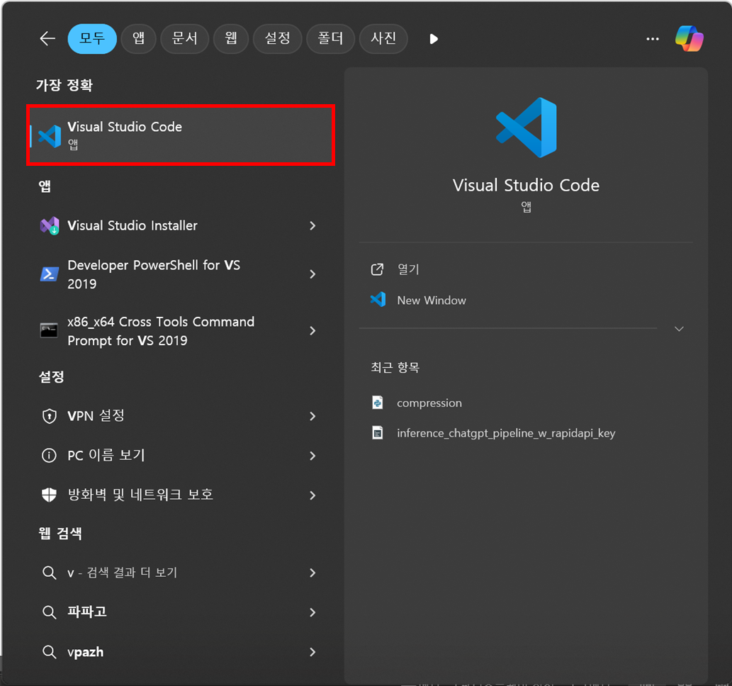Expand PC 이름 보기 chevron
The width and height of the screenshot is (732, 686).
[x=312, y=456]
